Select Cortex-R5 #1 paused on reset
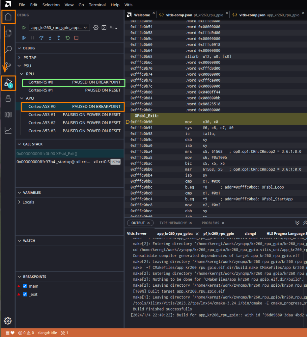The image size is (307, 337). click(x=73, y=90)
